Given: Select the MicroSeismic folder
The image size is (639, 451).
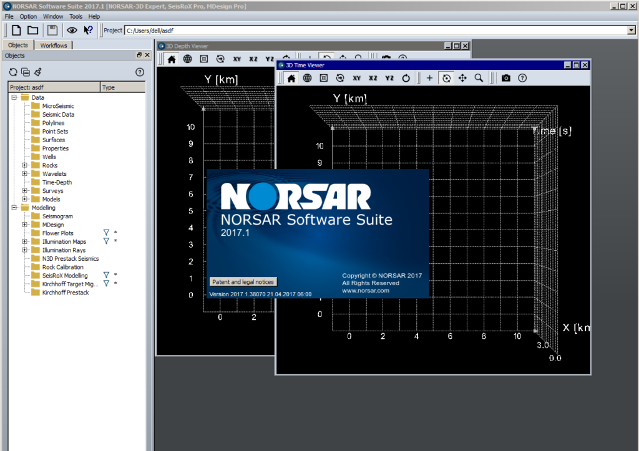Looking at the screenshot, I should [x=58, y=106].
